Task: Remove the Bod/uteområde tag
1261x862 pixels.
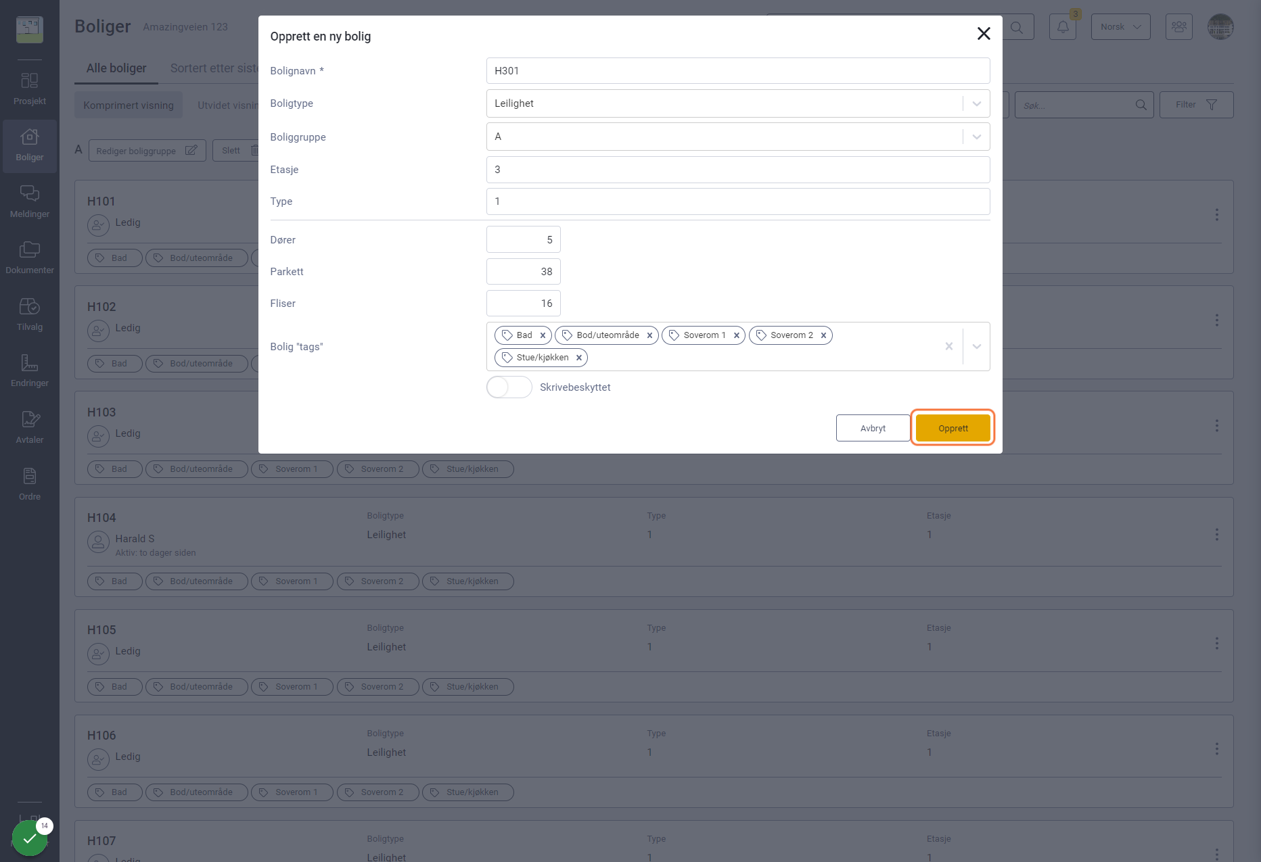Action: [x=649, y=335]
